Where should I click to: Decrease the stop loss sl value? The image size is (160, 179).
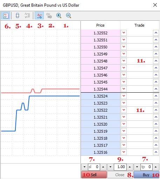click(x=85, y=167)
